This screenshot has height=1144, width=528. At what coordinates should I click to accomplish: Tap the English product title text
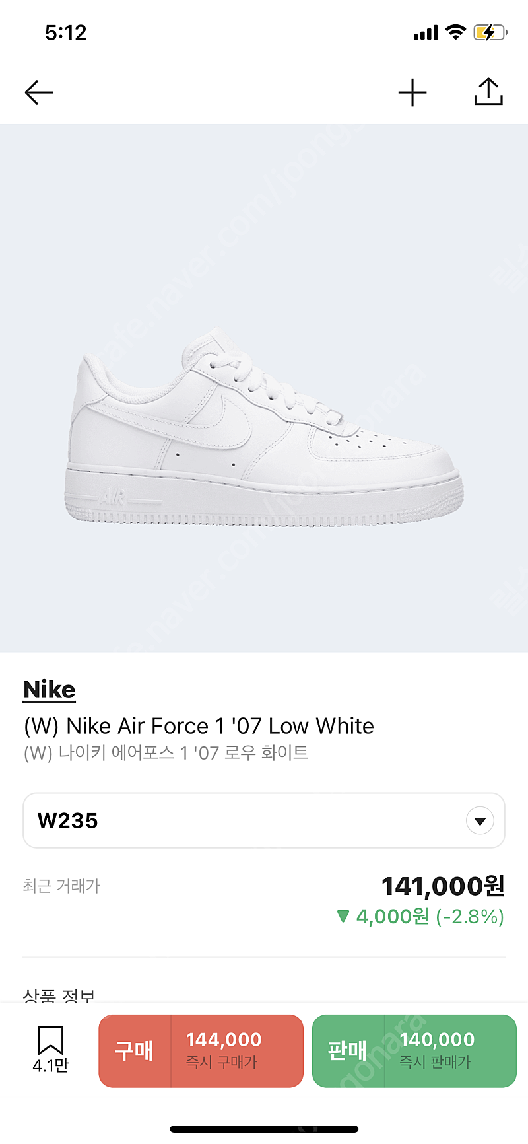pyautogui.click(x=199, y=726)
